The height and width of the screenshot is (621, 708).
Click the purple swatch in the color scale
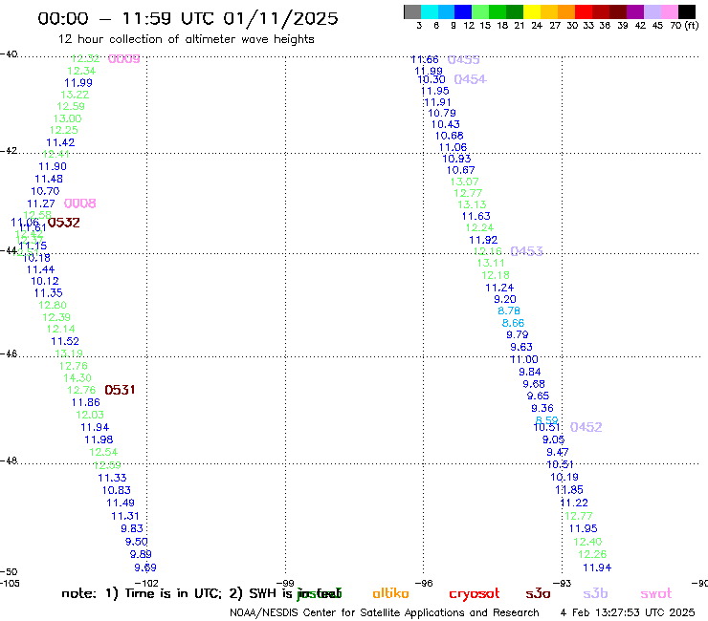[635, 11]
